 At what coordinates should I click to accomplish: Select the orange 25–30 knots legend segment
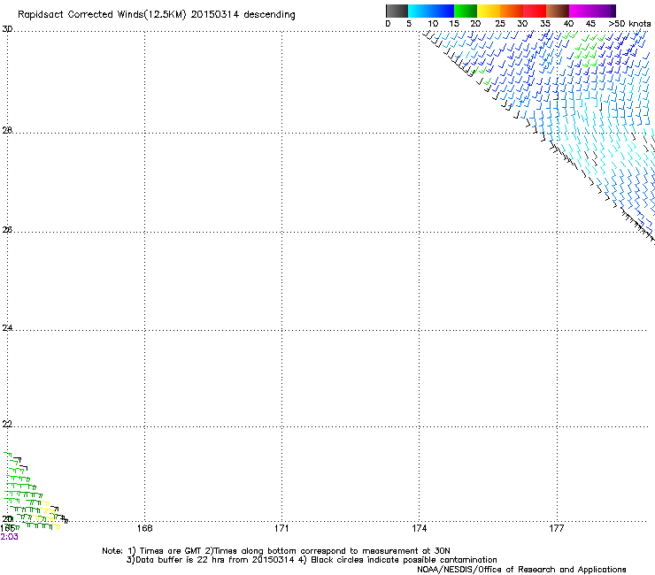tap(512, 11)
